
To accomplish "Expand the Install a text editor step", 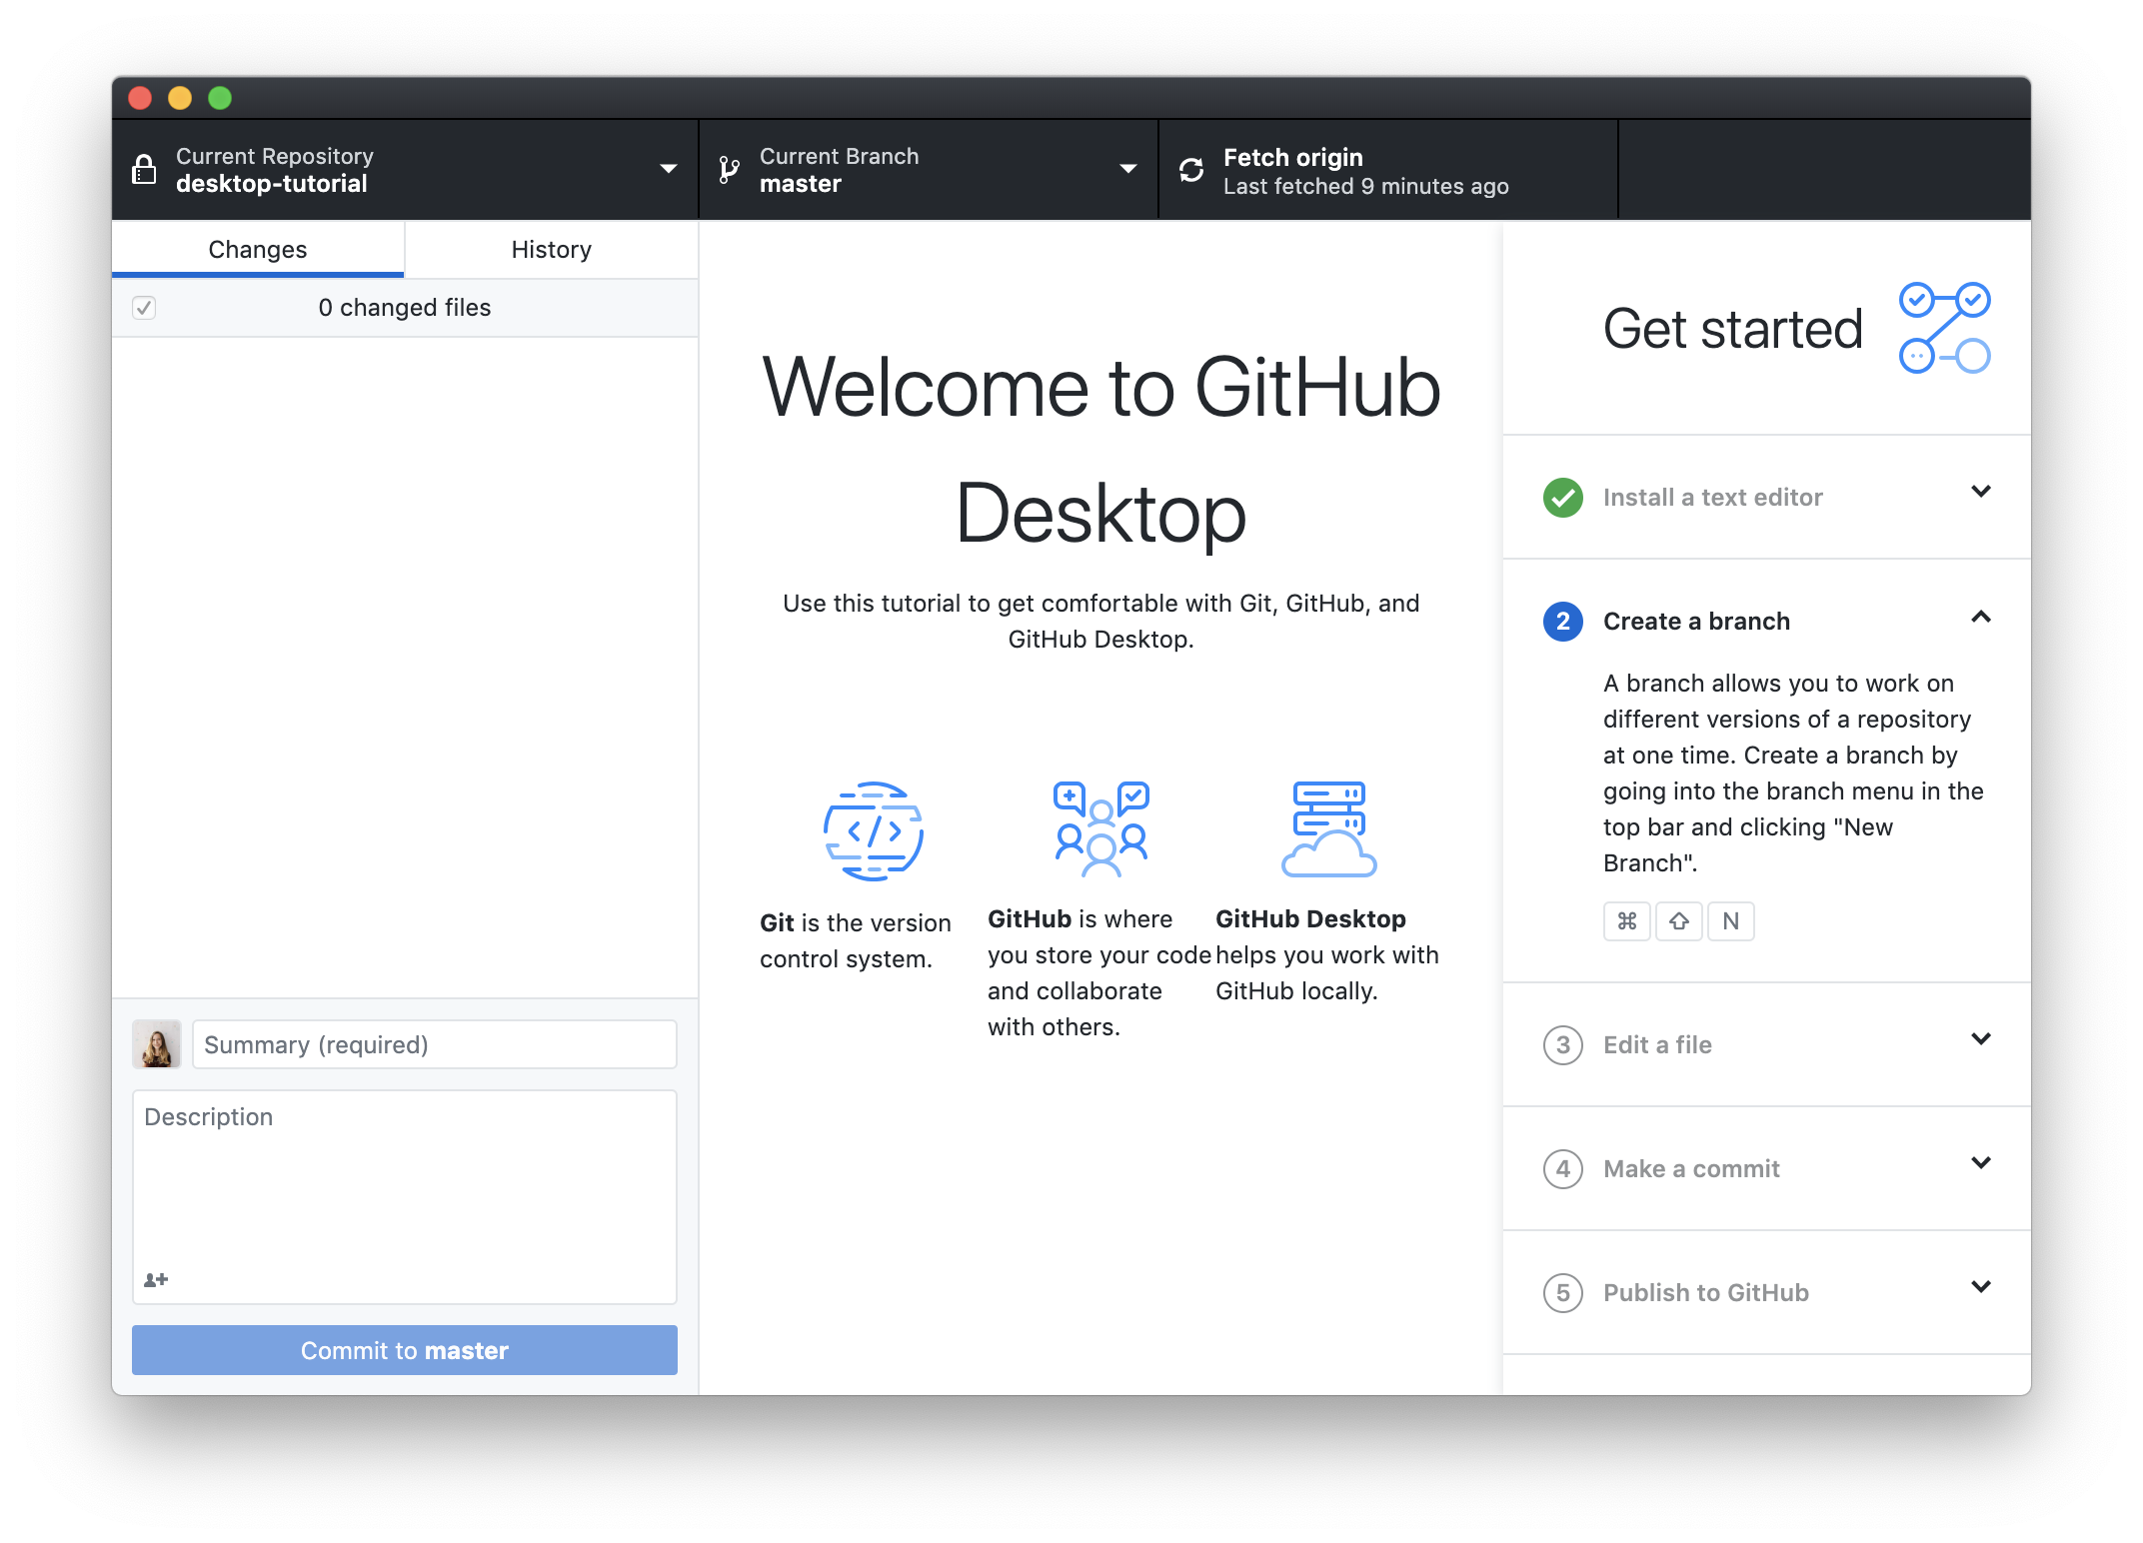I will pos(1981,491).
